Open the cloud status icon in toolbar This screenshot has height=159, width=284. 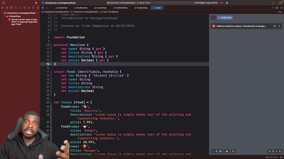click(227, 3)
